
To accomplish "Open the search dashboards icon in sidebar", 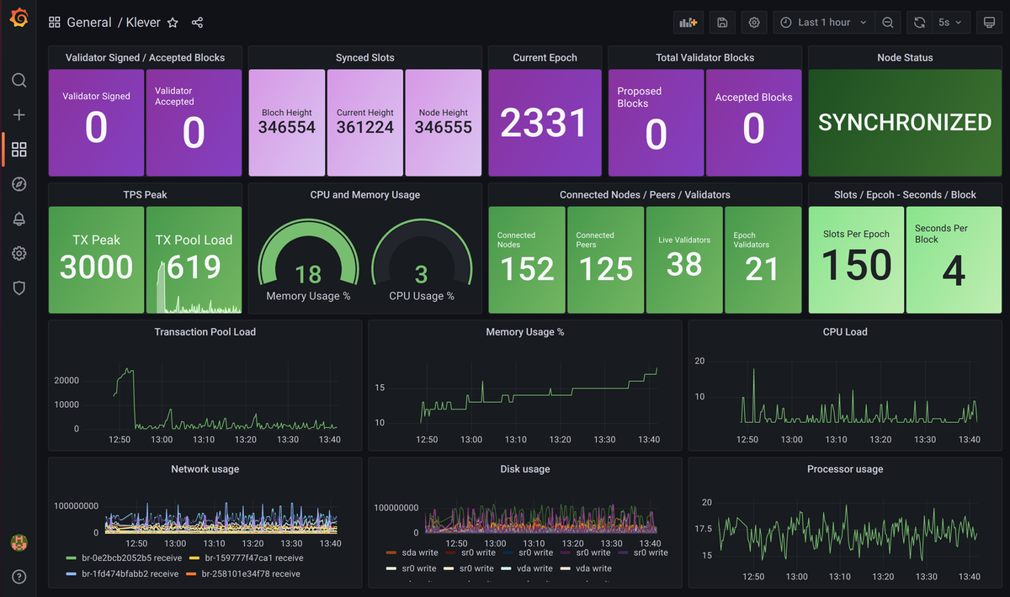I will tap(19, 81).
